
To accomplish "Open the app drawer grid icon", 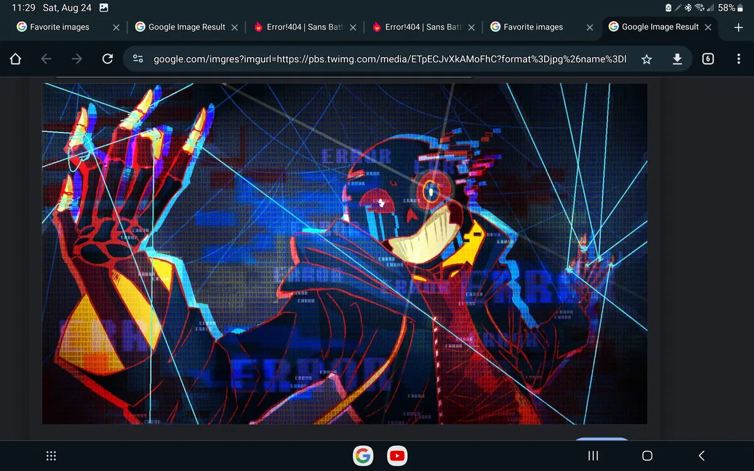I will [x=52, y=456].
